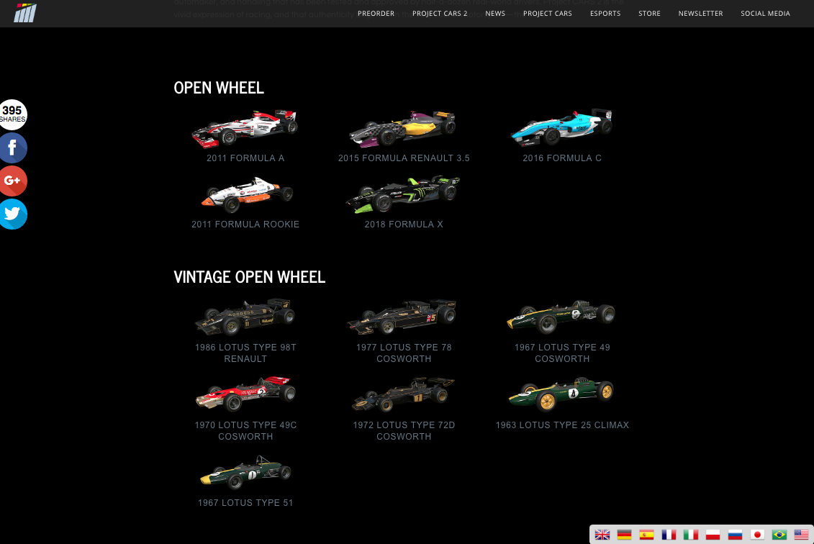Open the Newsletter menu item
Screen dimensions: 814x544
pyautogui.click(x=700, y=14)
